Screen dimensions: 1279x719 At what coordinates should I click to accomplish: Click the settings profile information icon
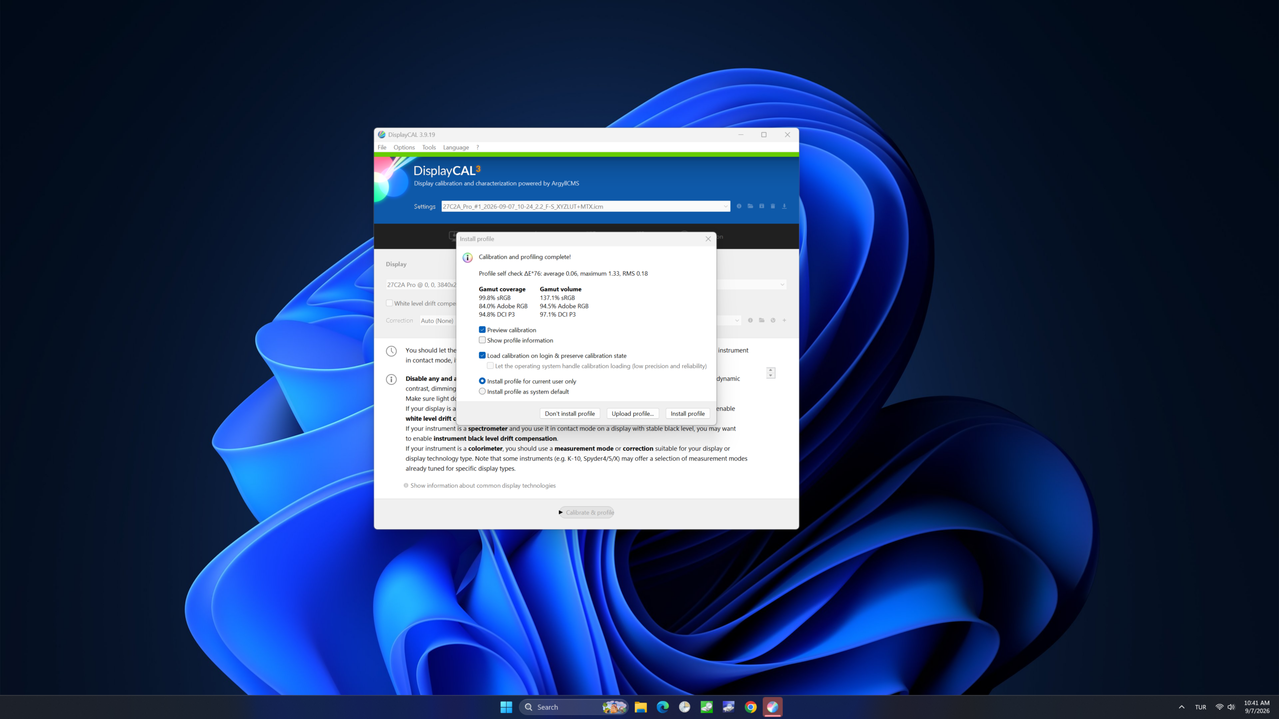739,206
